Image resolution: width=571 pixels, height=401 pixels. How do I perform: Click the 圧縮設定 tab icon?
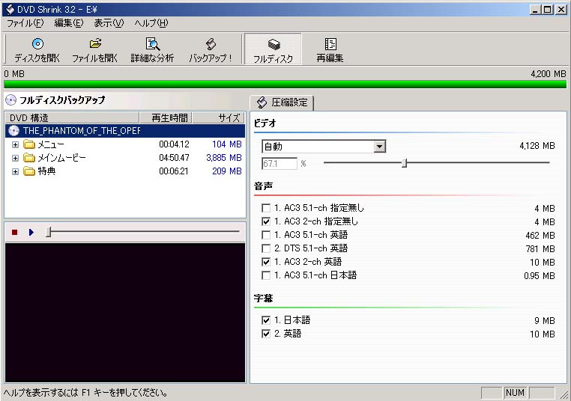(x=262, y=102)
